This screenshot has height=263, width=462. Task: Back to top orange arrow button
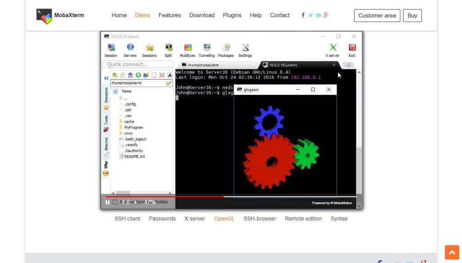coord(452,252)
